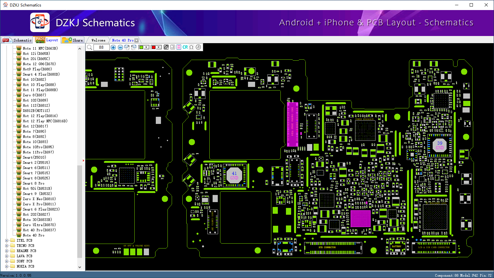Screen dimensions: 494x278
Task: Click the tree scrollbar up arrow
Action: (80, 49)
